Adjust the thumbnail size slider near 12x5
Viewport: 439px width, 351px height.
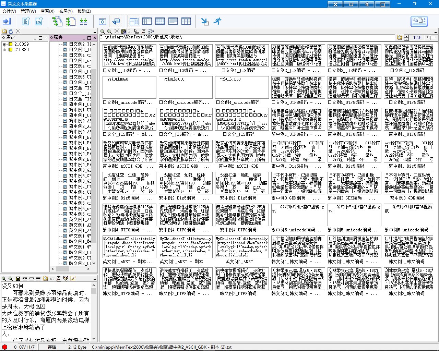(431, 37)
